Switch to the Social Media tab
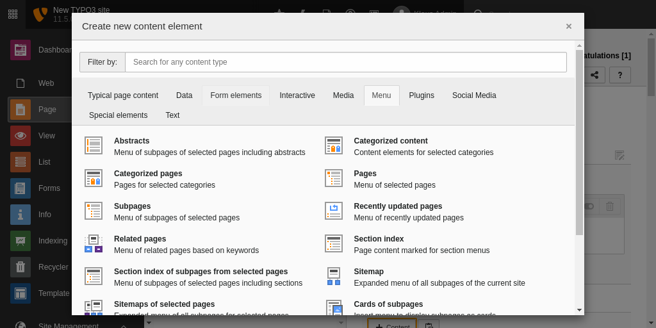This screenshot has height=328, width=656. tap(474, 95)
